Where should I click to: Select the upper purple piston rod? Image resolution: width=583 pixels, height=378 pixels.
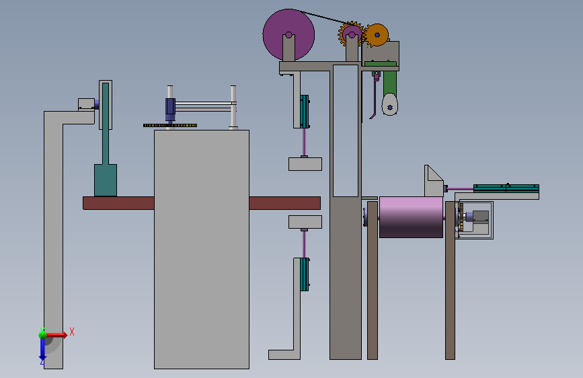coord(304,142)
